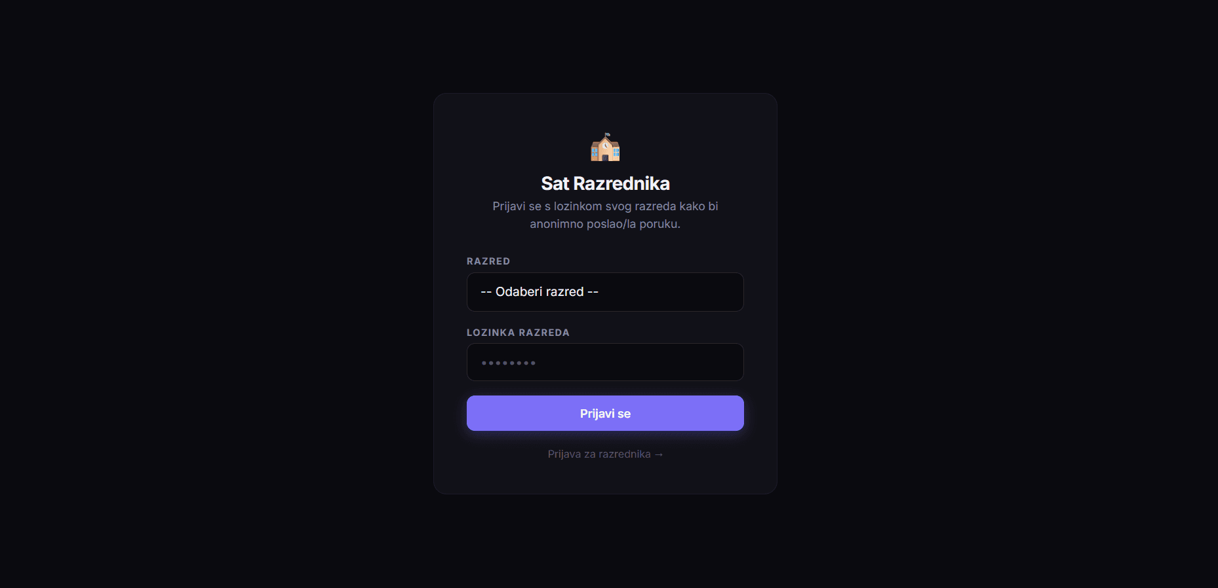Click the "anonimno poslao/la poruku" text line
The height and width of the screenshot is (588, 1218).
(605, 224)
